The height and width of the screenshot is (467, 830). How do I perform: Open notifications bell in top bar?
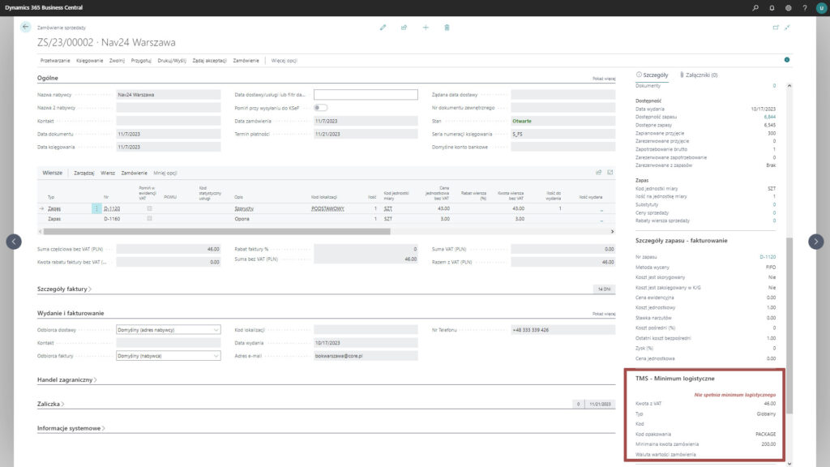[772, 8]
